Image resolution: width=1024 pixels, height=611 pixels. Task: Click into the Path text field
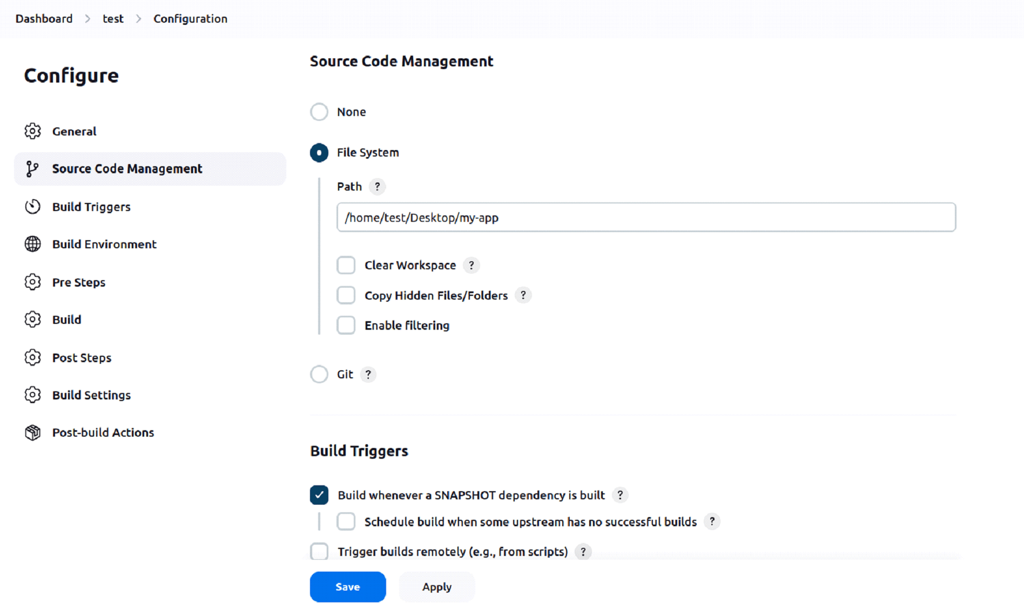pyautogui.click(x=646, y=218)
